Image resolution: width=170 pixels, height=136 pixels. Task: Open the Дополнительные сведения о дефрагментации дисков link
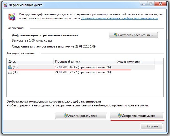click(x=120, y=18)
